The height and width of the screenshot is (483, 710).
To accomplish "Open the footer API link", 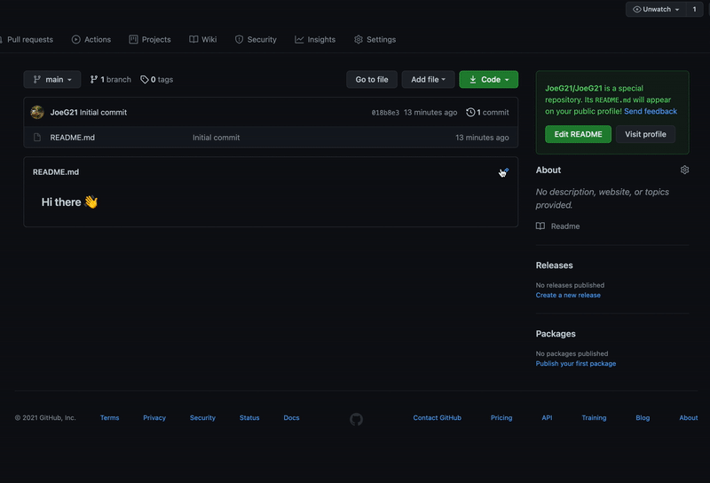I will [547, 418].
